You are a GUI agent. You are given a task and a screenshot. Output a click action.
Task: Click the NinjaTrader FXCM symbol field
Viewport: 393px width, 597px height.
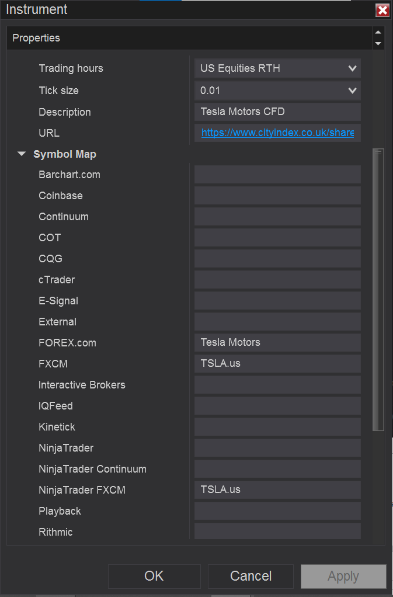point(277,490)
